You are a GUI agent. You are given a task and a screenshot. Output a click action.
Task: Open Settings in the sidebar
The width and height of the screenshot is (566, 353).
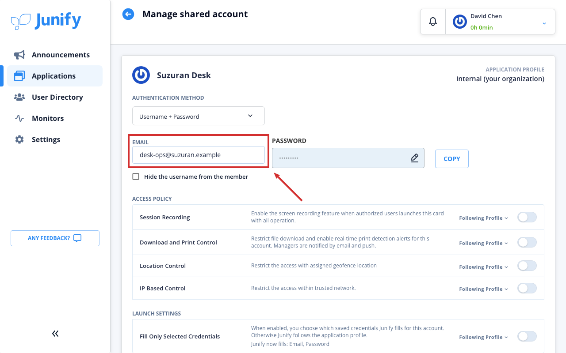(x=55, y=139)
